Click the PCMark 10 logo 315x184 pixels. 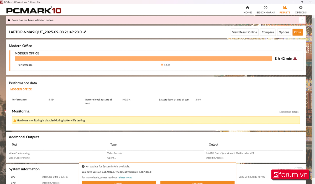point(34,11)
